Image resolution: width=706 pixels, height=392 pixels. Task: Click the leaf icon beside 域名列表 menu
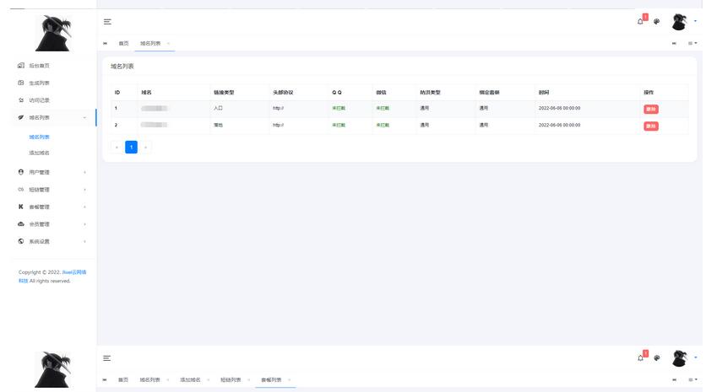pyautogui.click(x=21, y=118)
